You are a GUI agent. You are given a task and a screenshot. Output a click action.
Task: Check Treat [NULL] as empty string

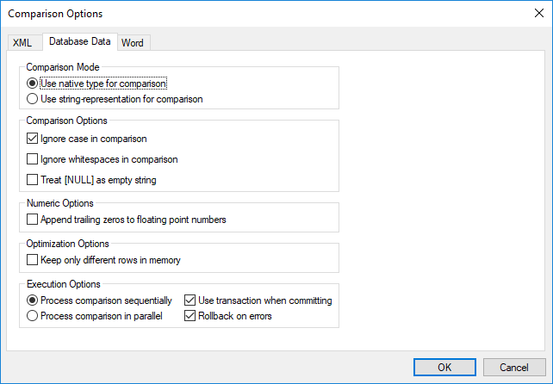tap(33, 180)
